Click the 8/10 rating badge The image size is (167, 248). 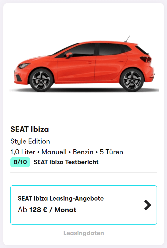click(x=20, y=162)
